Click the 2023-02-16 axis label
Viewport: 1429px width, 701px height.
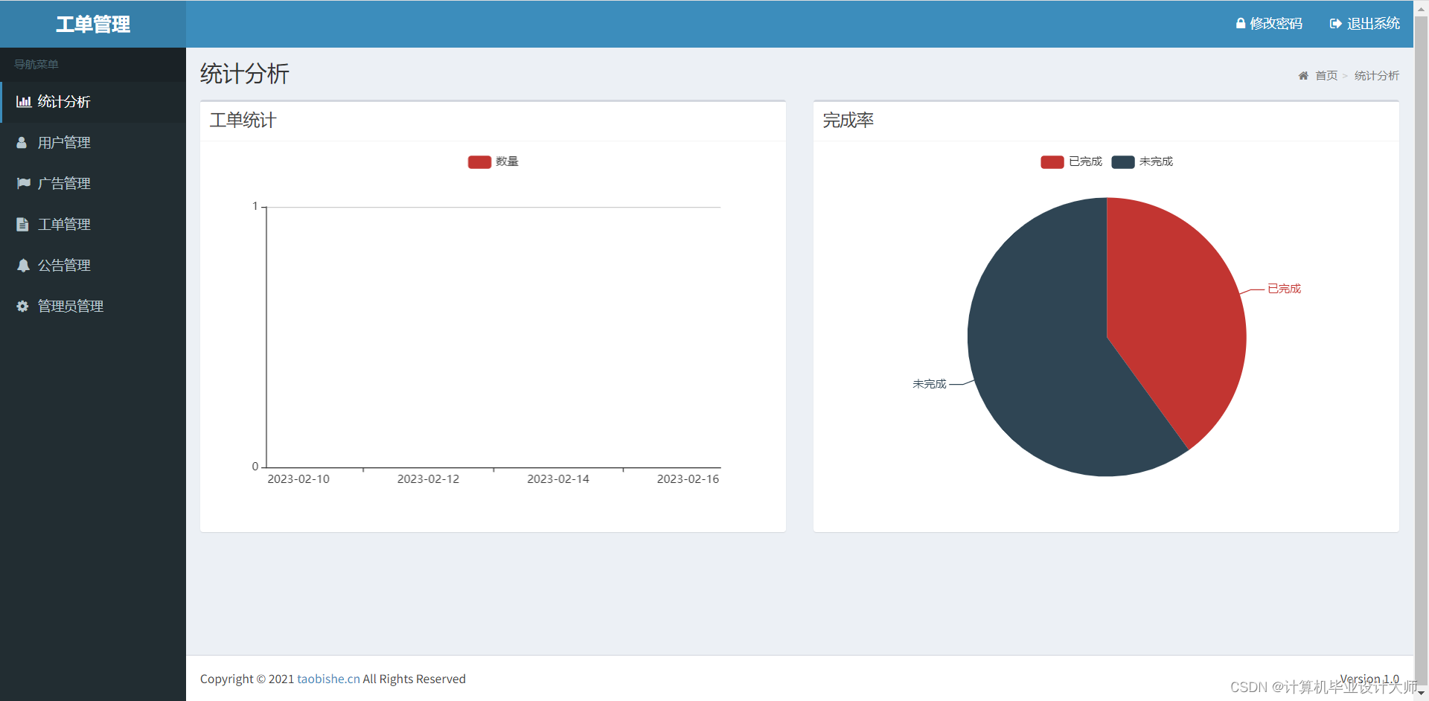tap(688, 479)
